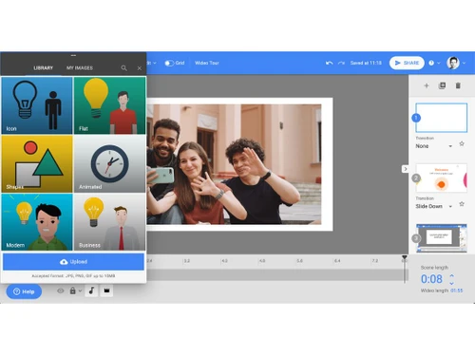
Task: Click the Saved at 11:18 status
Action: coord(366,63)
